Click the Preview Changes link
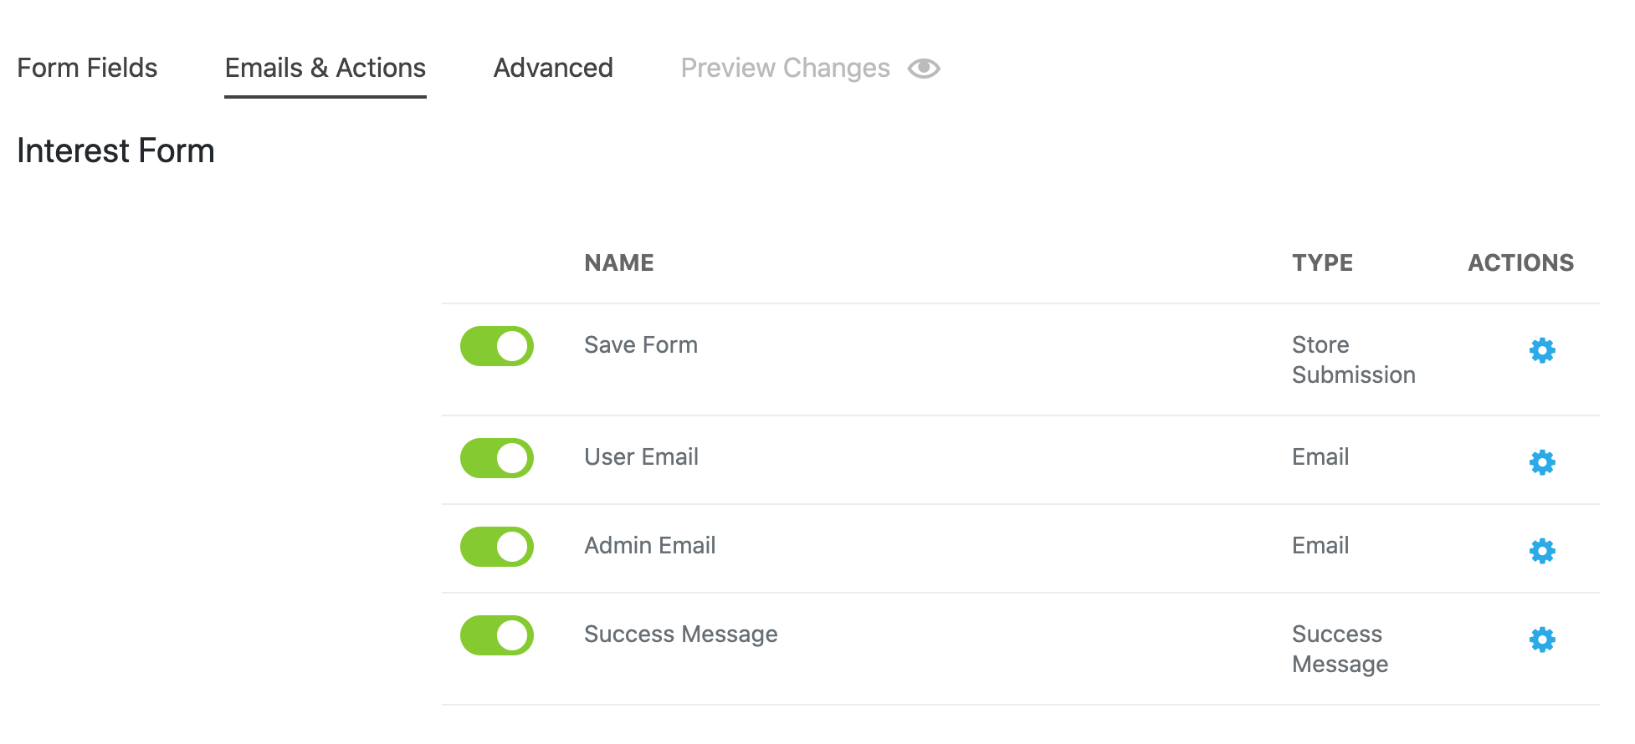This screenshot has width=1635, height=744. (785, 69)
